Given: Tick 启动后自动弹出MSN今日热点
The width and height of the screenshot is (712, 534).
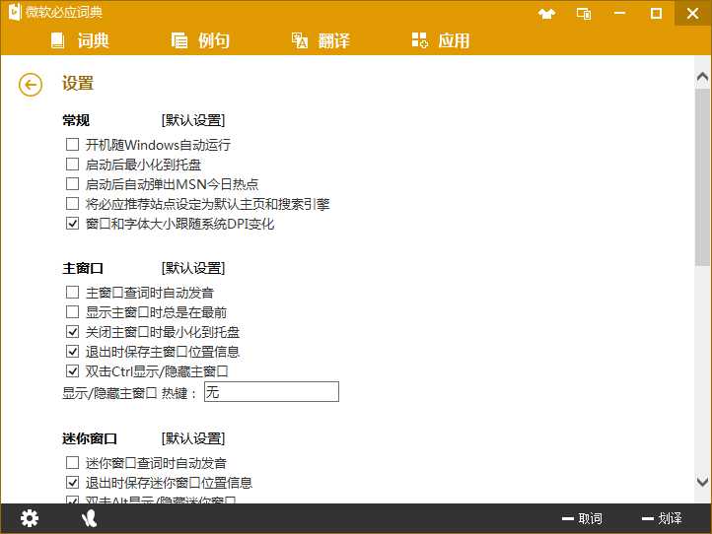Looking at the screenshot, I should [73, 183].
